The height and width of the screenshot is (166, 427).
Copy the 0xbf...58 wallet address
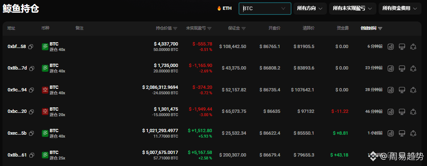(31, 47)
